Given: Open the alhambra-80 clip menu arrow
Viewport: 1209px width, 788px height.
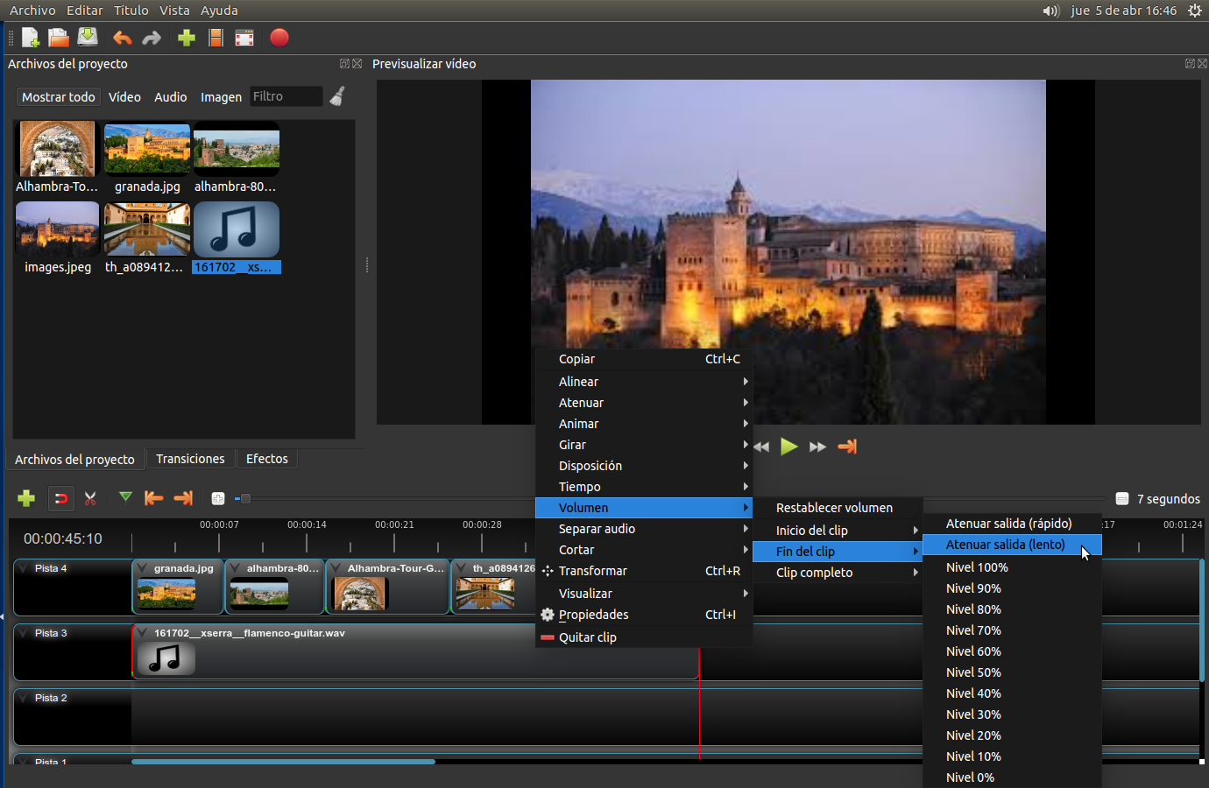Looking at the screenshot, I should pos(235,568).
